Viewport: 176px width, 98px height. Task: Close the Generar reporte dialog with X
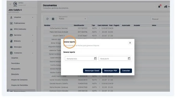130,43
